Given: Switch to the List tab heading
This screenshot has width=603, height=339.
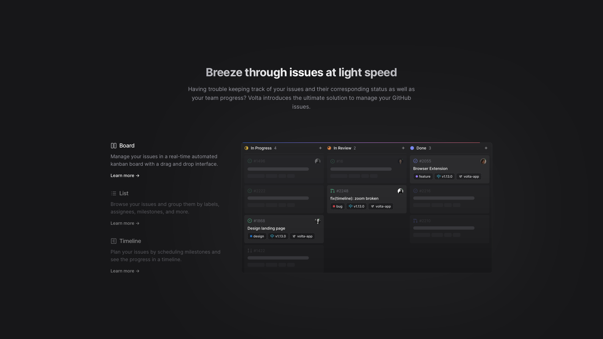Looking at the screenshot, I should click(124, 193).
